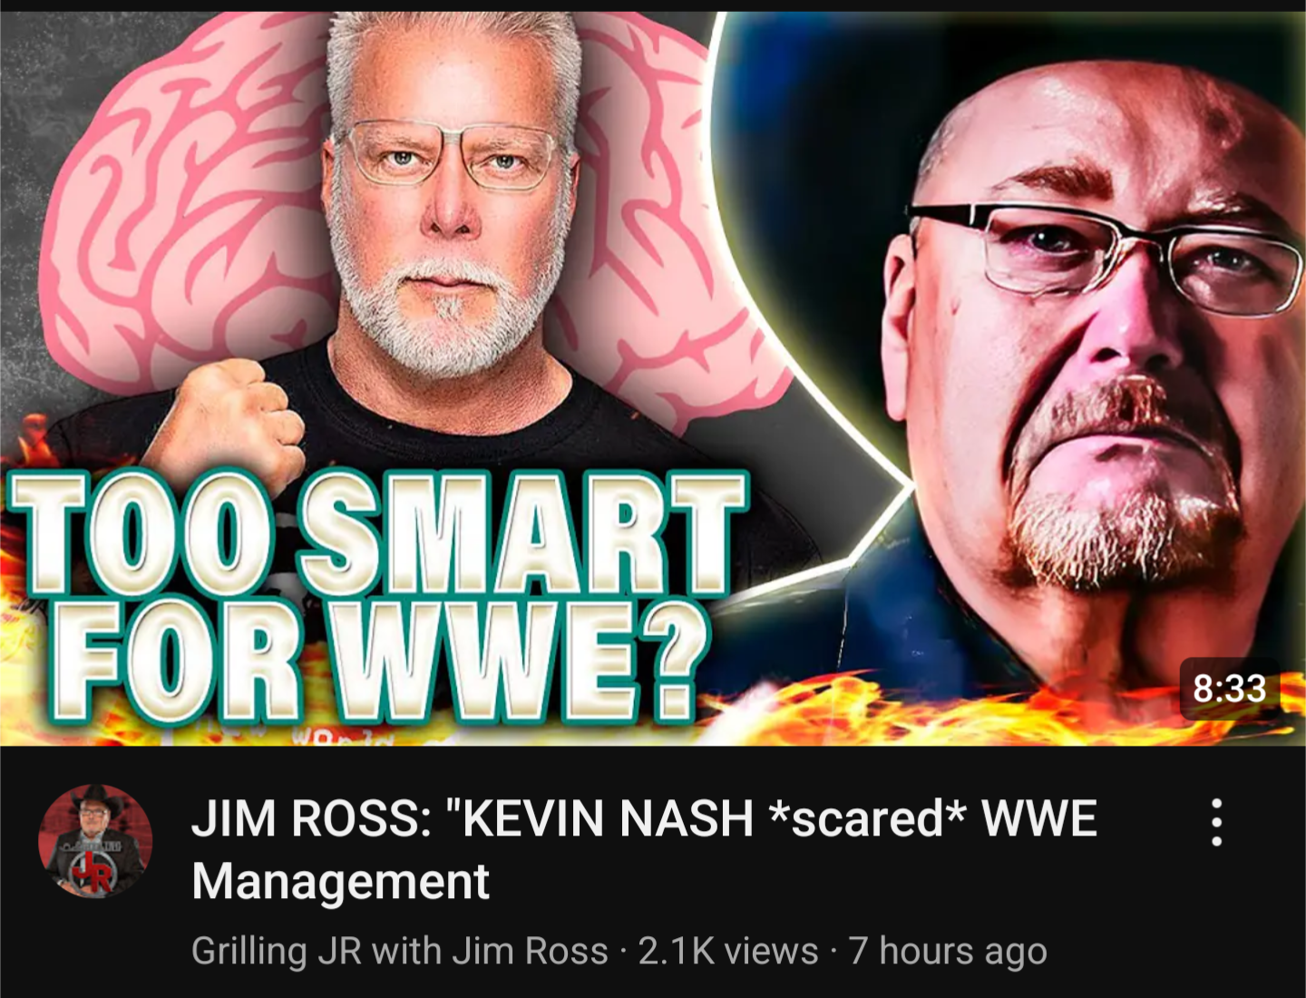Open the Grilling JR channel avatar

click(94, 841)
